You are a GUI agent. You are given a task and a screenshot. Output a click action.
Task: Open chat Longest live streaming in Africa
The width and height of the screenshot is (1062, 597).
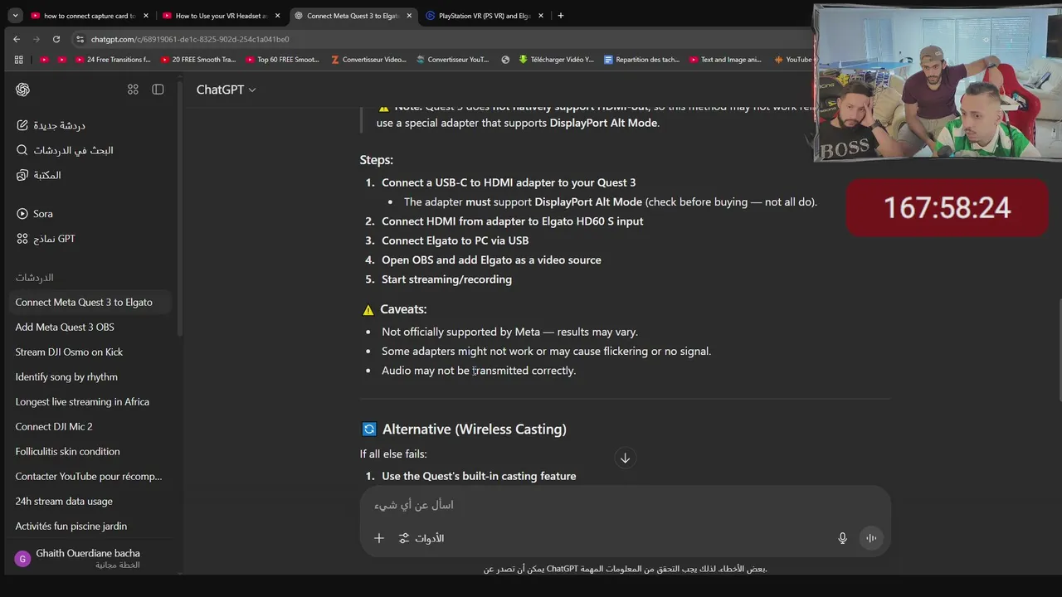coord(90,401)
